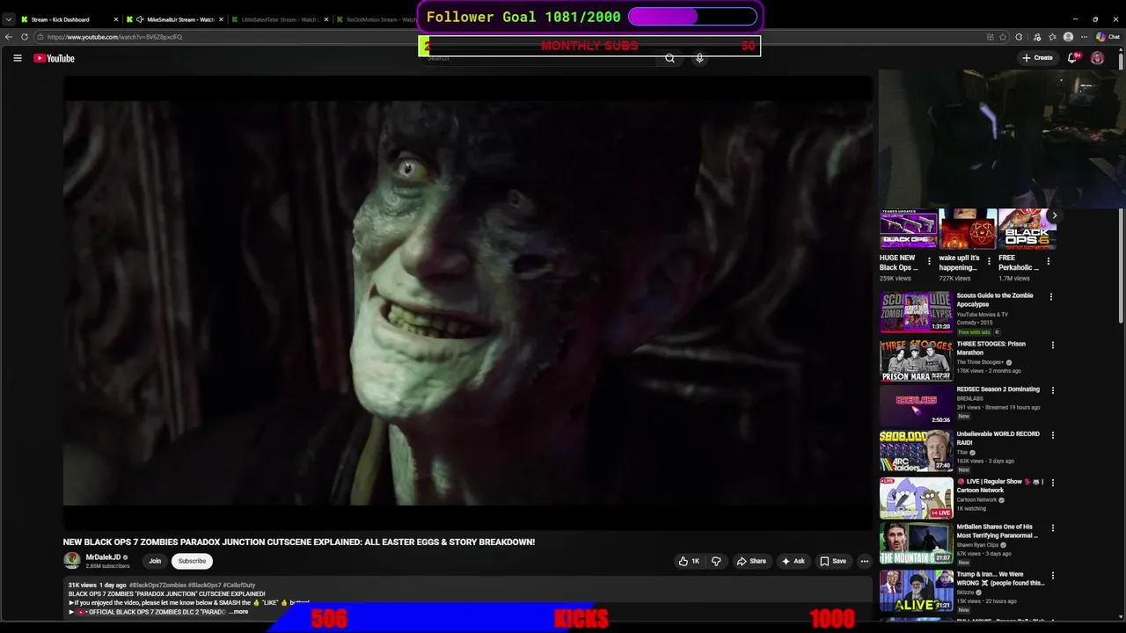This screenshot has height=633, width=1126.
Task: Open options for FREE Perkaholic video
Action: pyautogui.click(x=1048, y=261)
